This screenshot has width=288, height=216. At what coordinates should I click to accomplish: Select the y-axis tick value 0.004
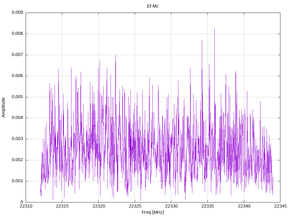pos(17,118)
